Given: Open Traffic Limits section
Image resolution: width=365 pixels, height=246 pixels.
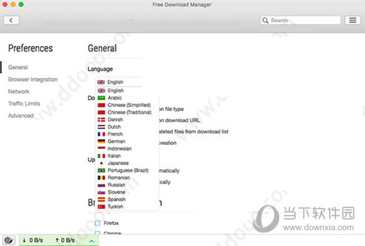Looking at the screenshot, I should tap(24, 104).
